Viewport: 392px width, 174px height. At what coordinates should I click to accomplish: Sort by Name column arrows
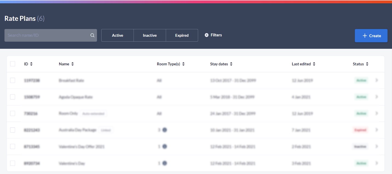tap(73, 64)
